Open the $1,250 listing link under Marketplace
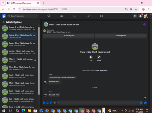The image size is (152, 113). (x=59, y=32)
